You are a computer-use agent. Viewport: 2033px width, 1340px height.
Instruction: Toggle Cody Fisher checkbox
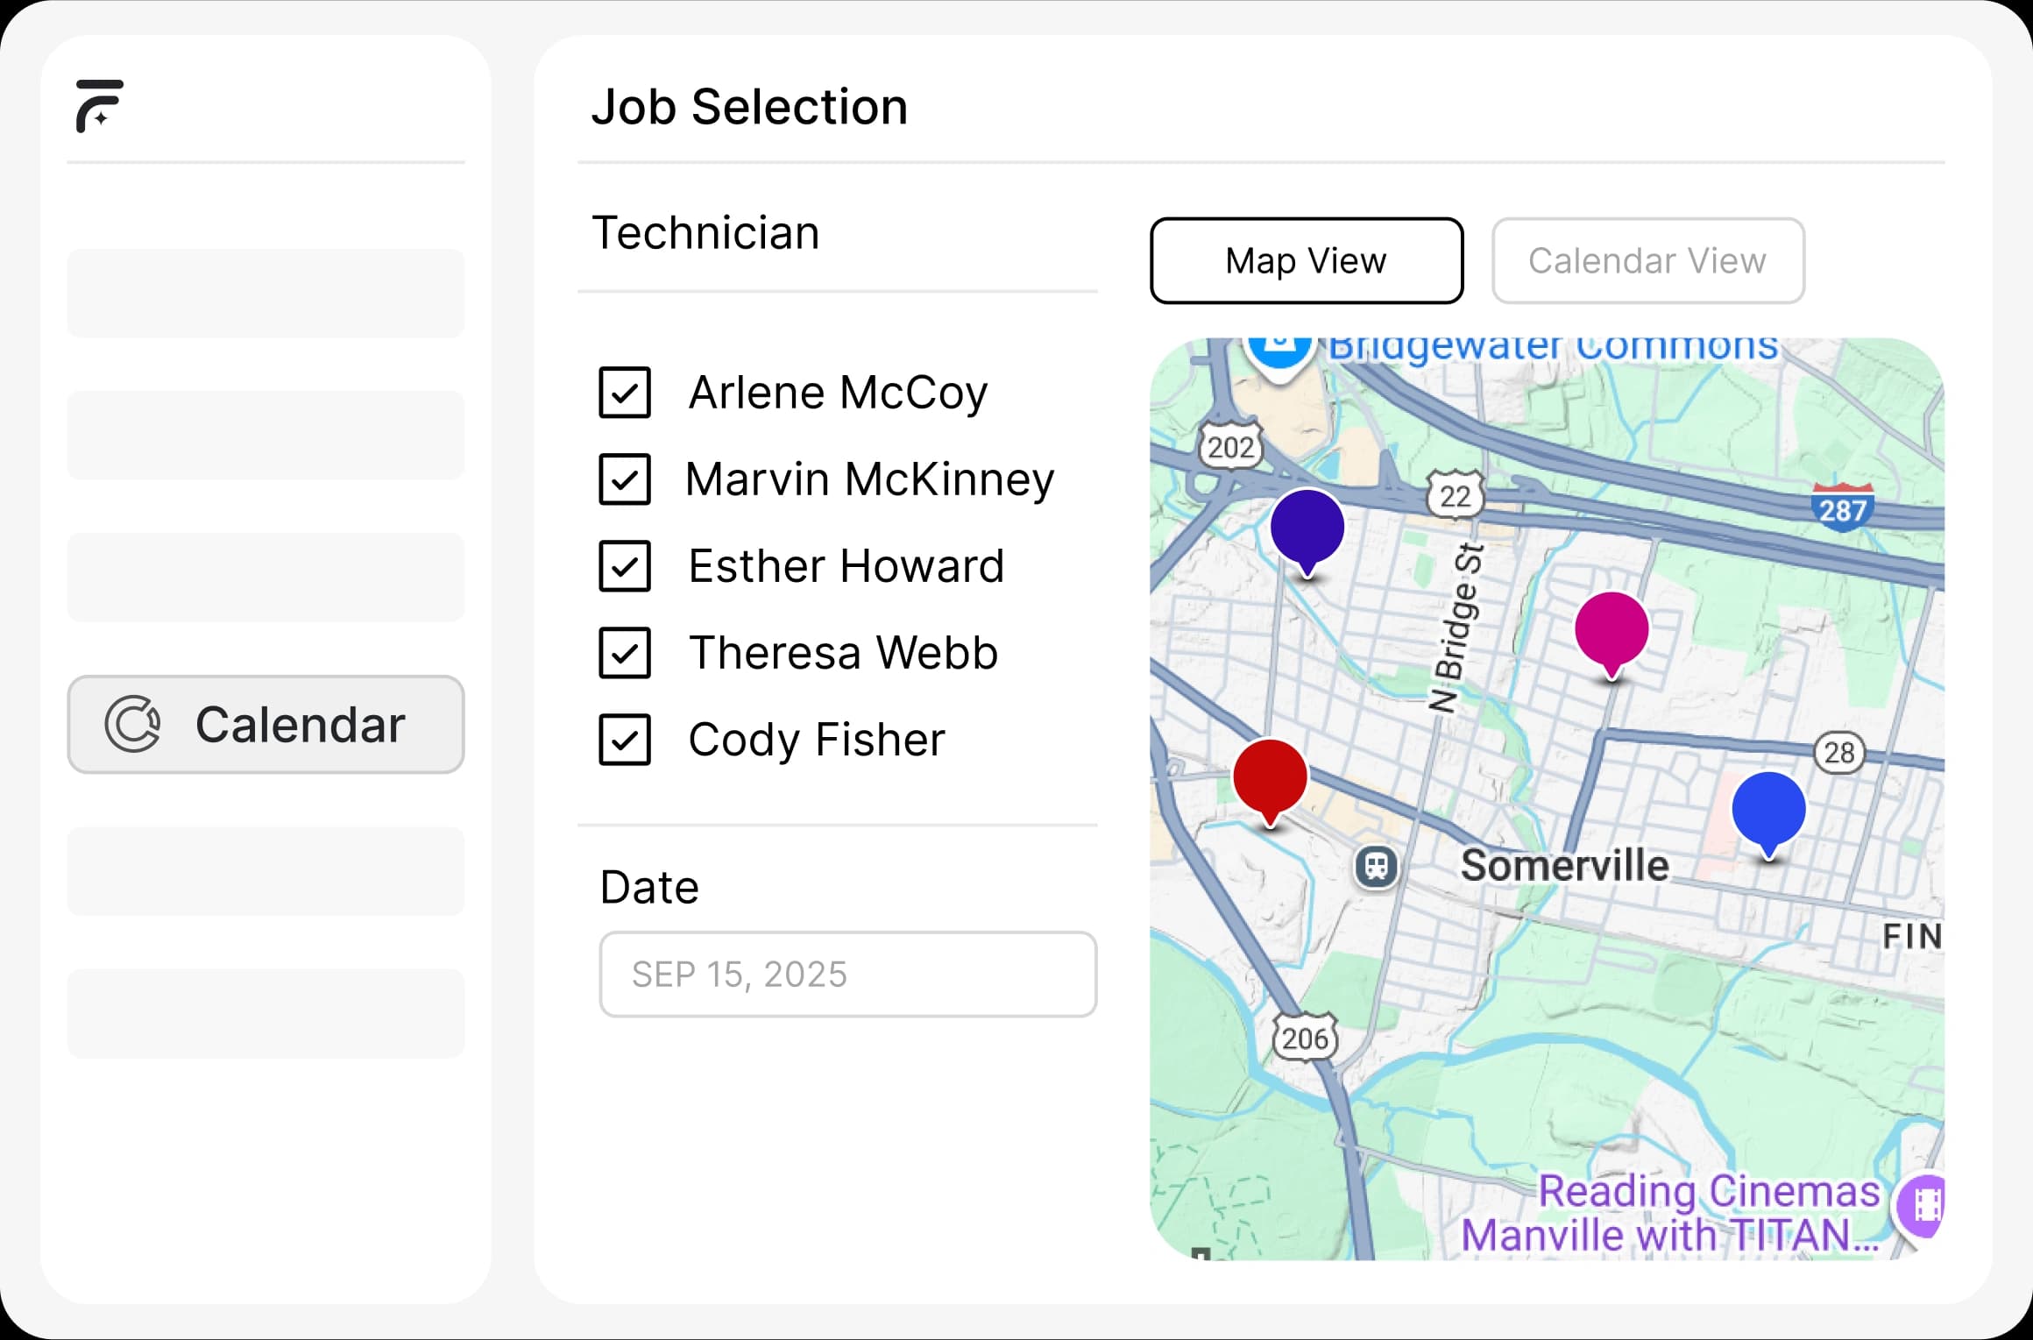(625, 740)
